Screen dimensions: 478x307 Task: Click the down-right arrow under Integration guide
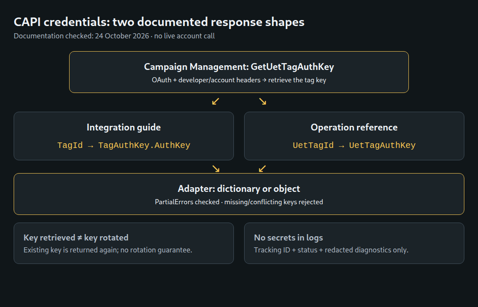tap(216, 168)
